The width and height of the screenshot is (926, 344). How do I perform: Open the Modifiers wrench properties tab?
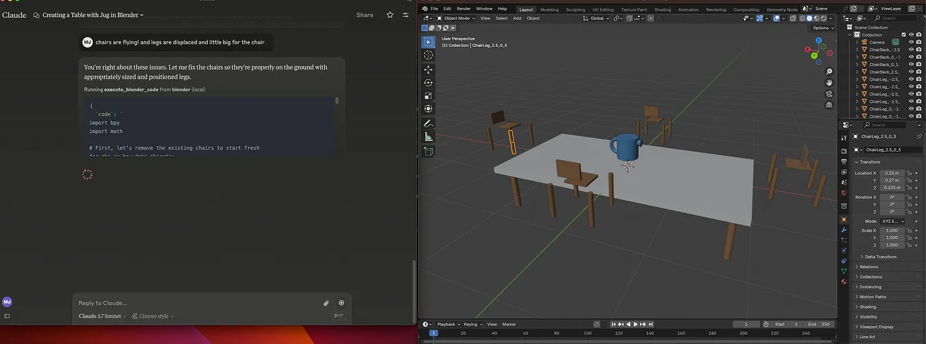[x=844, y=229]
